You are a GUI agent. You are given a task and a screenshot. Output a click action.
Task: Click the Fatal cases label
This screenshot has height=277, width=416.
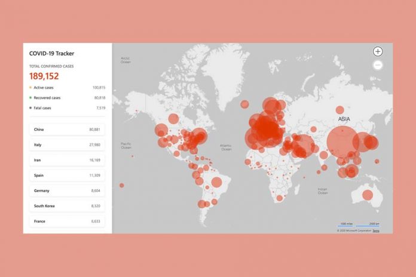(x=42, y=108)
